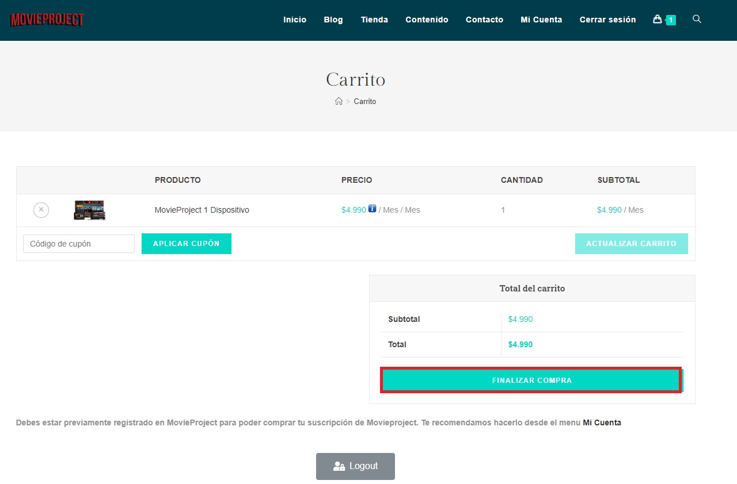The height and width of the screenshot is (484, 737).
Task: Click Cerrar sesión in the header
Action: [607, 20]
